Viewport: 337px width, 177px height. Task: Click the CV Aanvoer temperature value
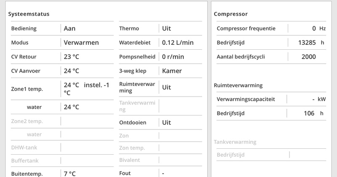71,71
